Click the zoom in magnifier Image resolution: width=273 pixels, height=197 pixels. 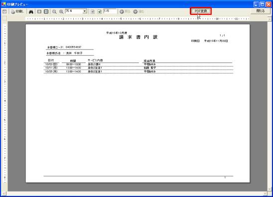(61, 11)
